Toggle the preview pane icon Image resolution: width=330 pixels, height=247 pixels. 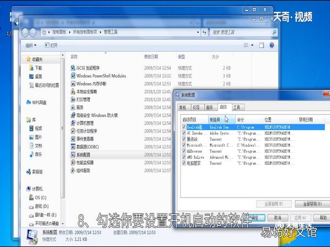[261, 45]
